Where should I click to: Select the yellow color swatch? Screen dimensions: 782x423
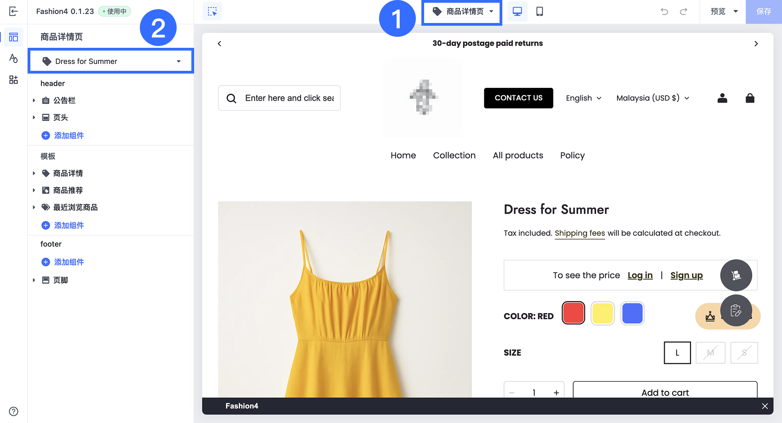(603, 314)
